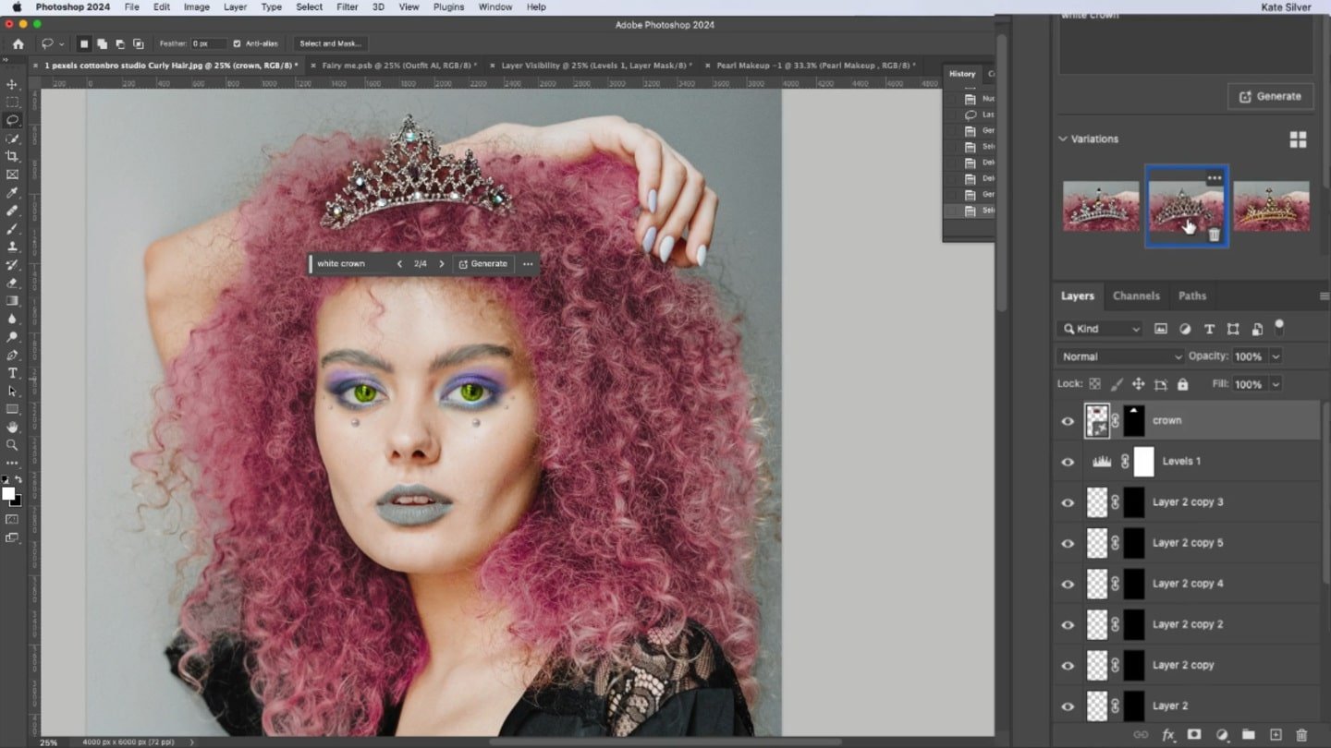
Task: Click the Generate button in the taskbar
Action: 483,263
